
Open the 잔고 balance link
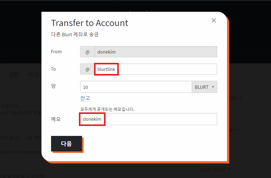85,98
